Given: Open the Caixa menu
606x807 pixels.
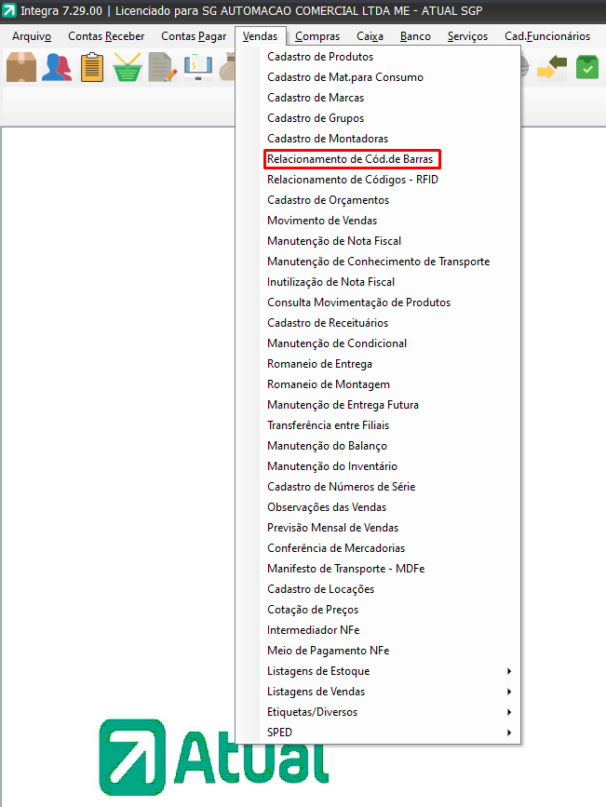Looking at the screenshot, I should (370, 36).
